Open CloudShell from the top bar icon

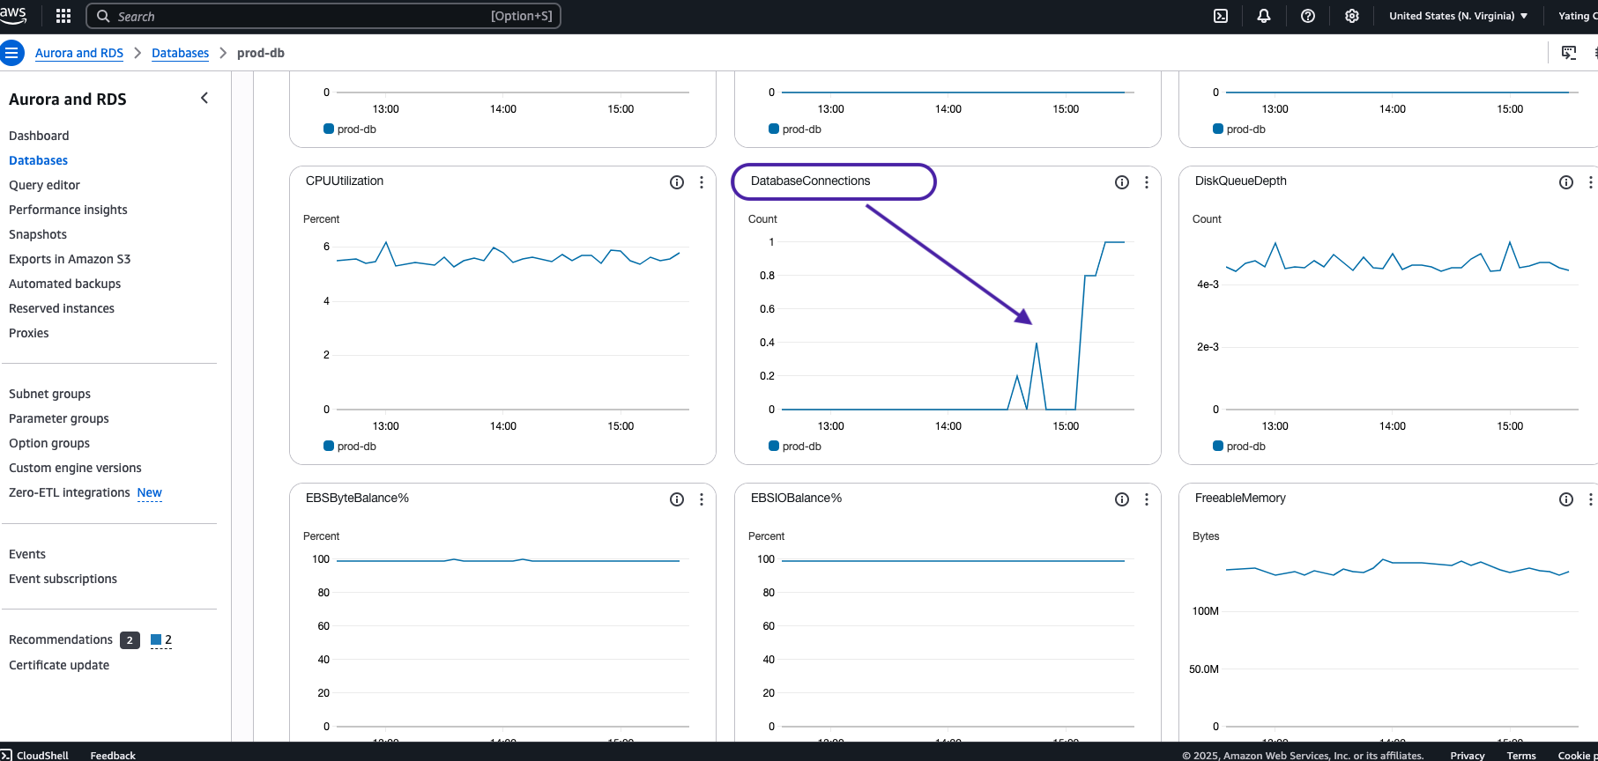(1221, 16)
